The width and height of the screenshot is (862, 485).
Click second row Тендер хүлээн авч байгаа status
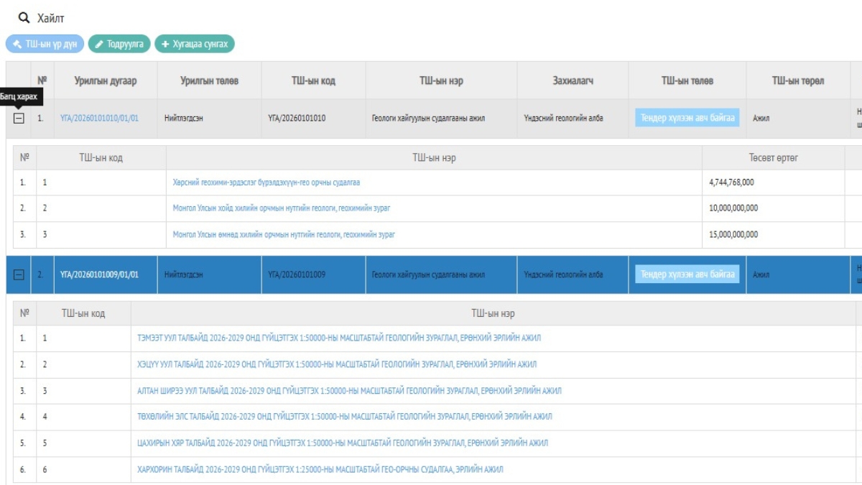pyautogui.click(x=687, y=274)
